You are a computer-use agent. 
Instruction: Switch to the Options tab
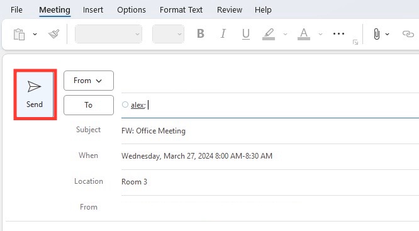tap(131, 10)
